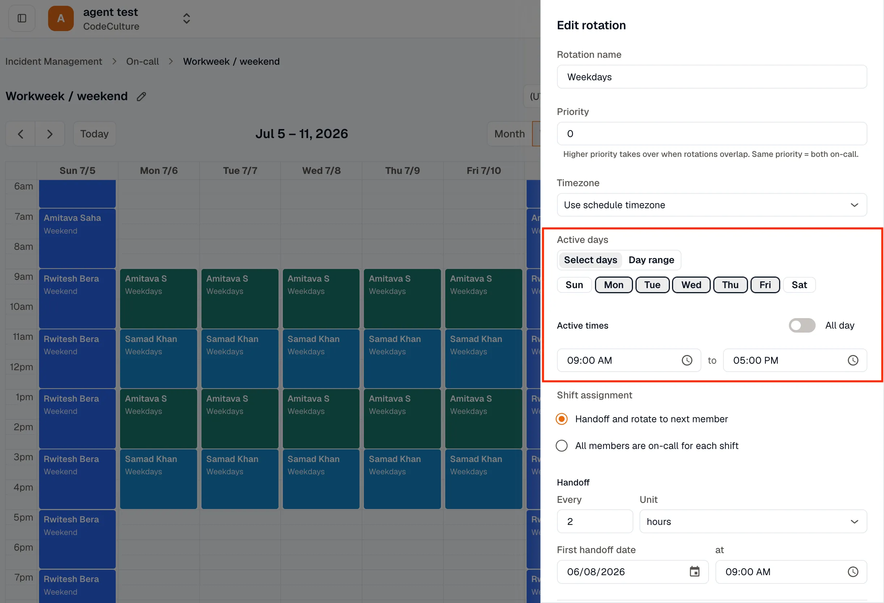Jump to Today in calendar

[94, 134]
